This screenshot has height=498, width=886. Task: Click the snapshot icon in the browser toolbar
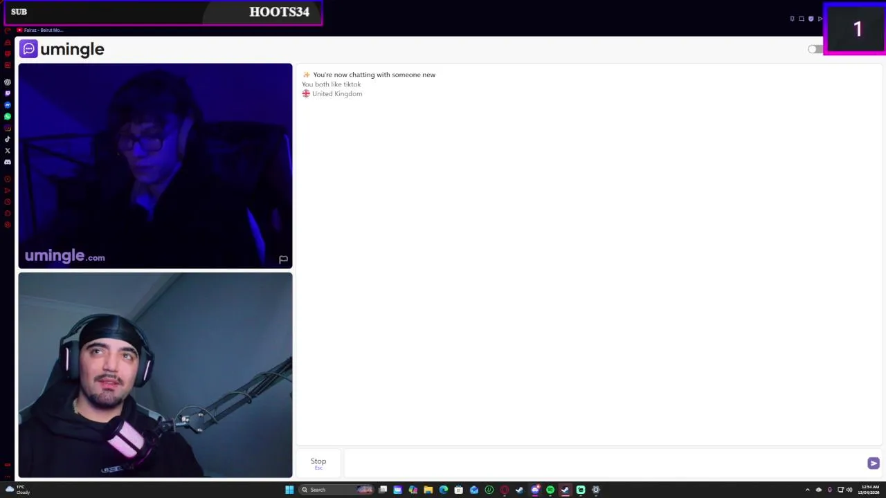pyautogui.click(x=802, y=19)
